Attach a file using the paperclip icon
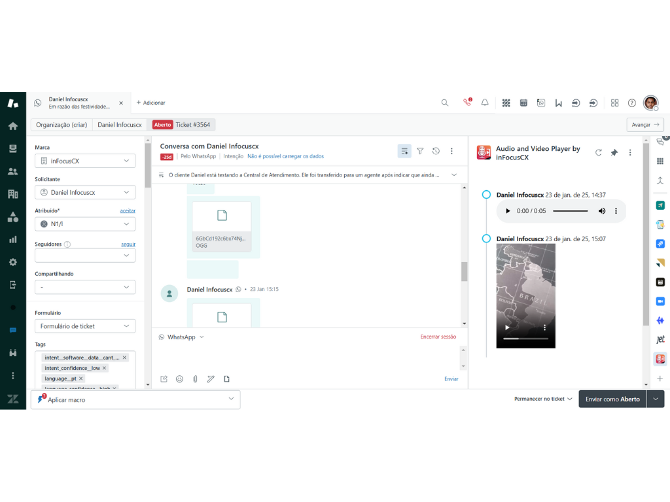This screenshot has height=502, width=670. click(x=195, y=378)
